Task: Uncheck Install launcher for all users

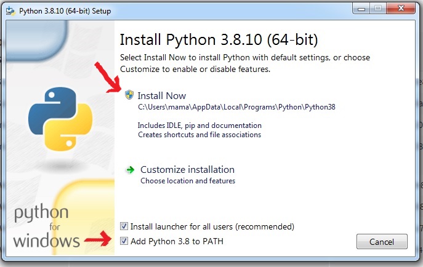Action: click(124, 226)
